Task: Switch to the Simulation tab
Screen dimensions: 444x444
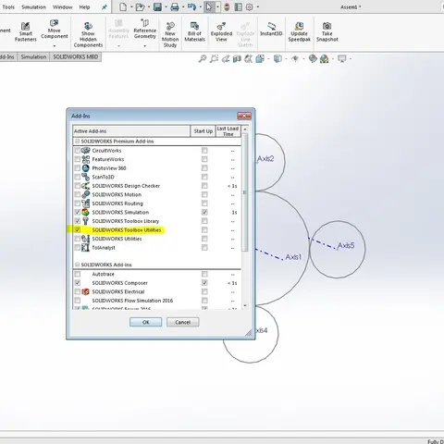Action: (33, 56)
